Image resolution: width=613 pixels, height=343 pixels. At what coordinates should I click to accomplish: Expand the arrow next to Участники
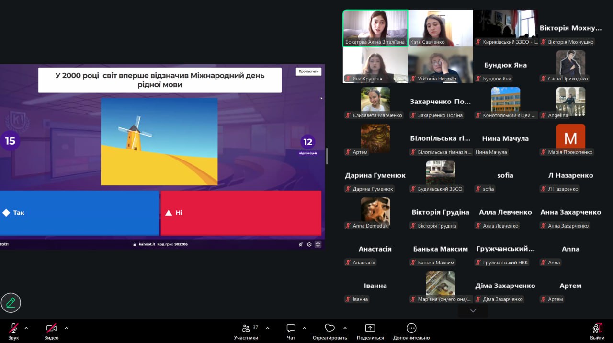267,328
